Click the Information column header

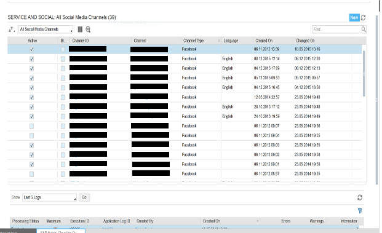pyautogui.click(x=349, y=221)
